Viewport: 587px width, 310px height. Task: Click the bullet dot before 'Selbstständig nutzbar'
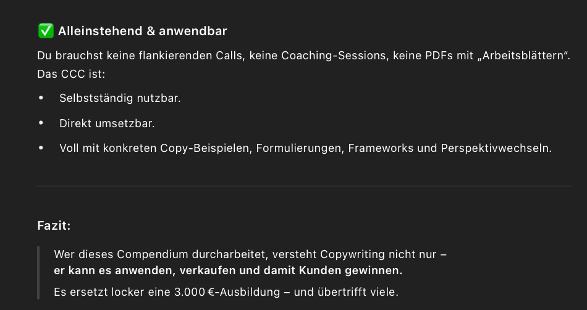tap(41, 98)
